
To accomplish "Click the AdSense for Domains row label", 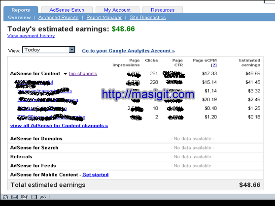I will [x=36, y=139].
